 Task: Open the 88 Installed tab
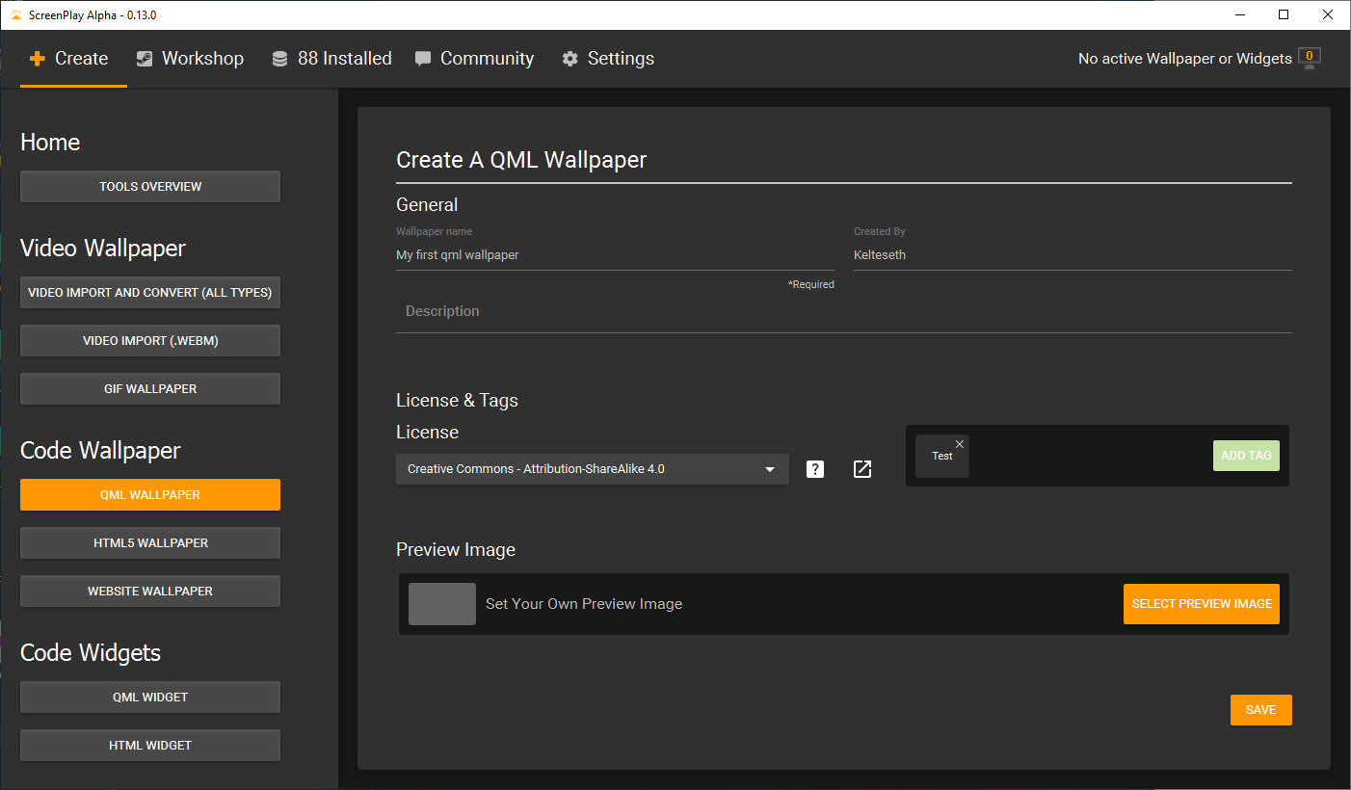[331, 59]
